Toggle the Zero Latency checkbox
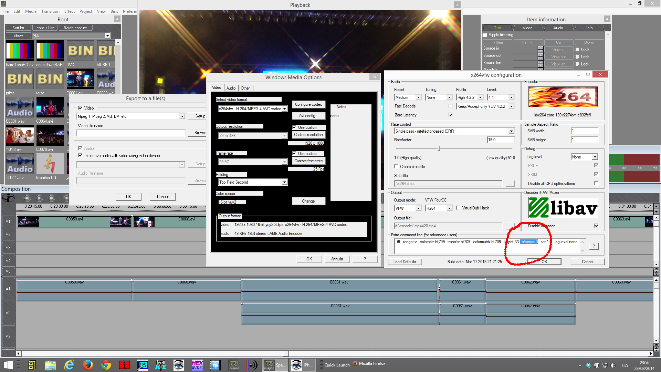The height and width of the screenshot is (372, 661). (450, 115)
